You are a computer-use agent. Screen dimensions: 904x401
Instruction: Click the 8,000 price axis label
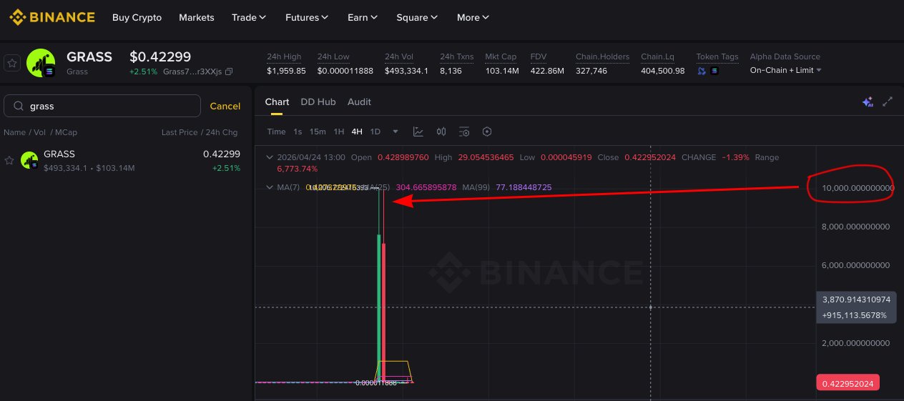pyautogui.click(x=856, y=226)
